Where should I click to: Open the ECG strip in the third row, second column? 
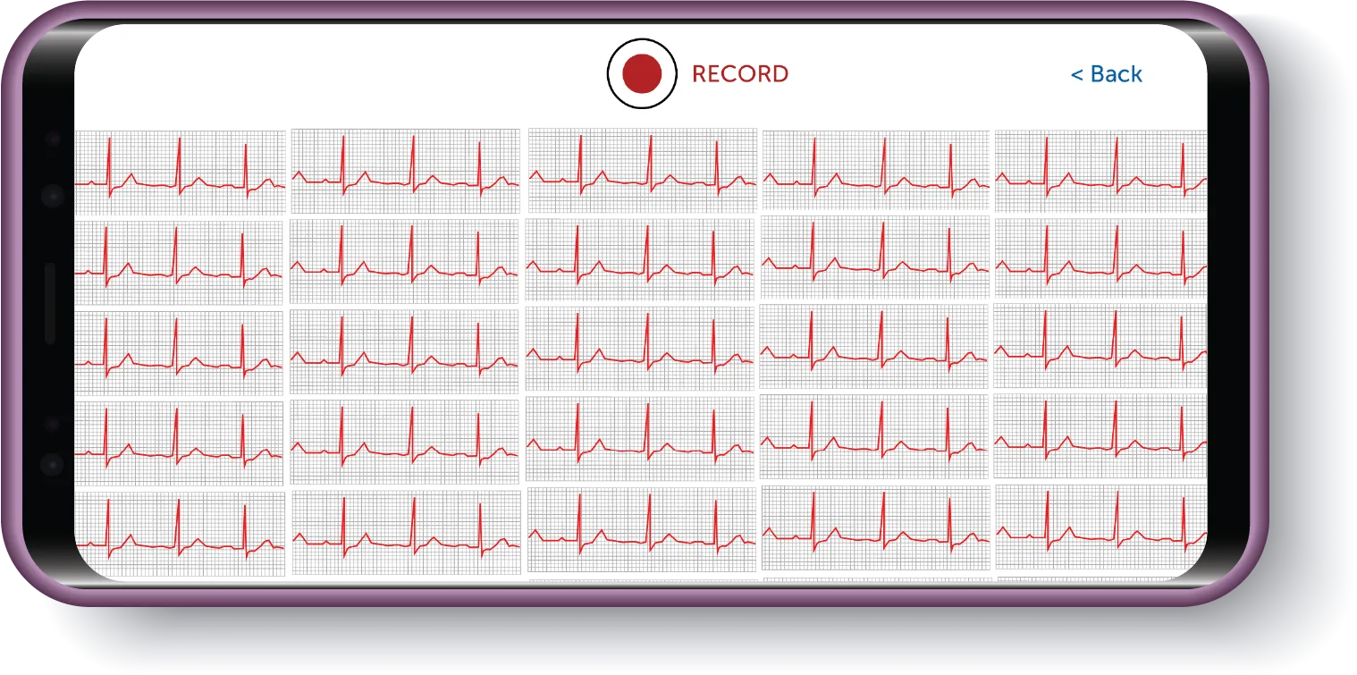click(x=404, y=353)
